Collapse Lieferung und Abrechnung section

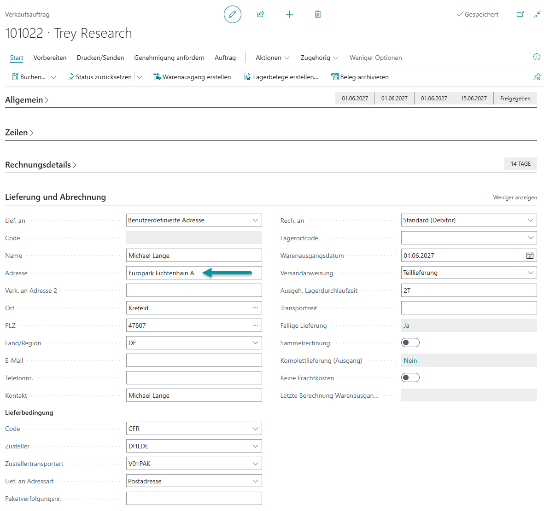pos(56,197)
